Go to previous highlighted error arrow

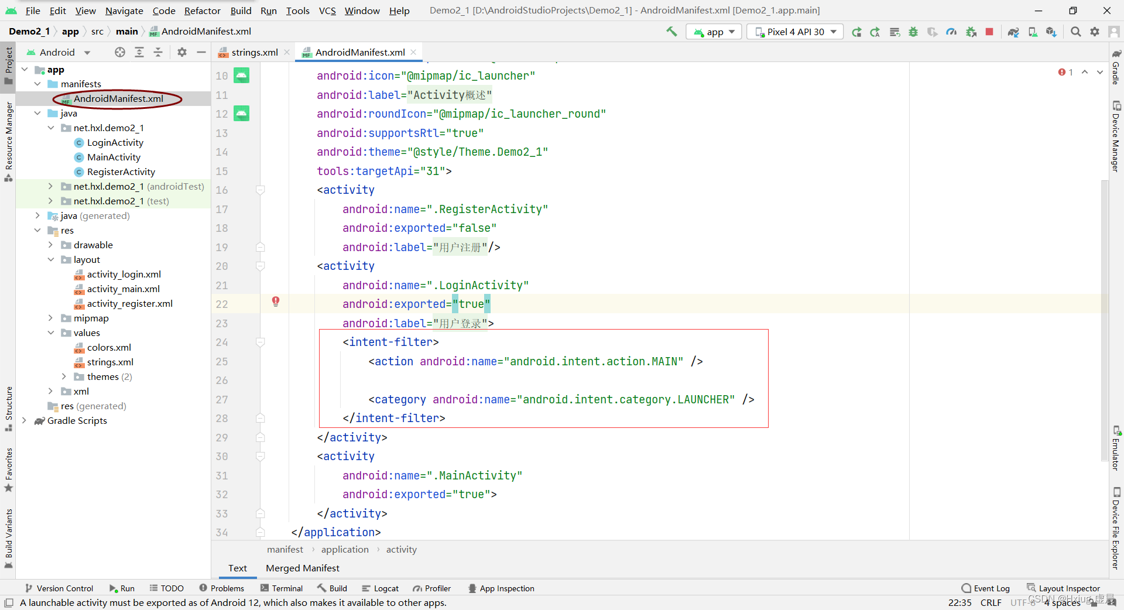click(x=1085, y=72)
